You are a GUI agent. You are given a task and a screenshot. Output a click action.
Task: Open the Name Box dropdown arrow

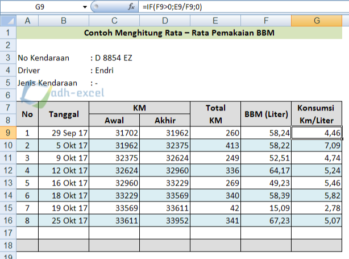coord(85,7)
